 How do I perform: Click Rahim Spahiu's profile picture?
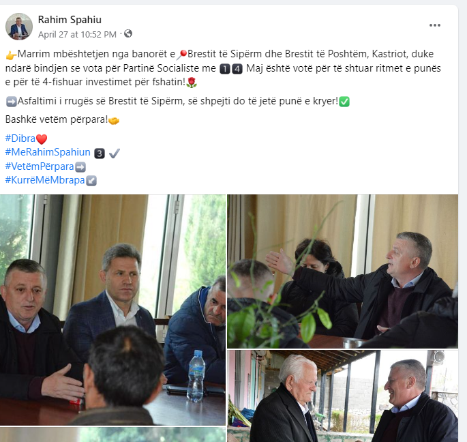click(x=19, y=27)
